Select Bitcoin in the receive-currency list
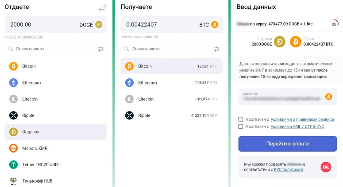Viewport: 343px width, 187px height. click(171, 66)
